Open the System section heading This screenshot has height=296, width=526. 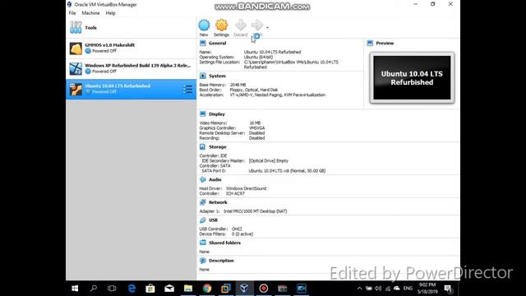click(217, 76)
